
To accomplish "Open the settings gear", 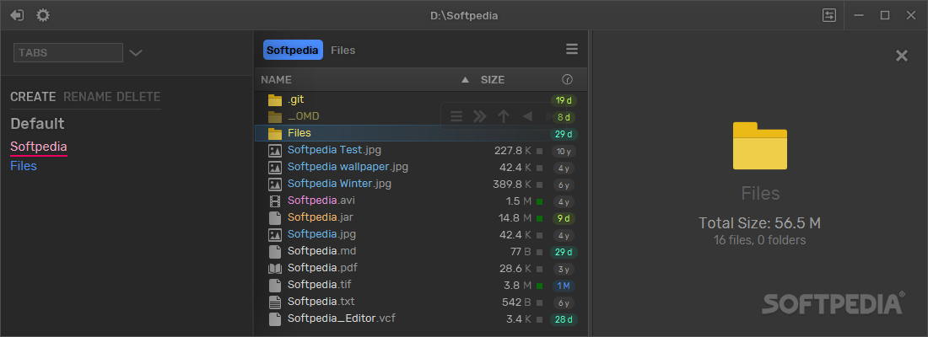I will tap(43, 15).
